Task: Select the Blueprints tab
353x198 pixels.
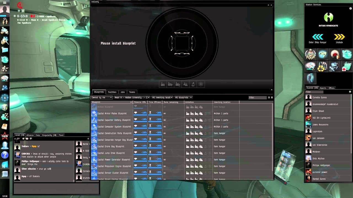Action: tap(99, 92)
